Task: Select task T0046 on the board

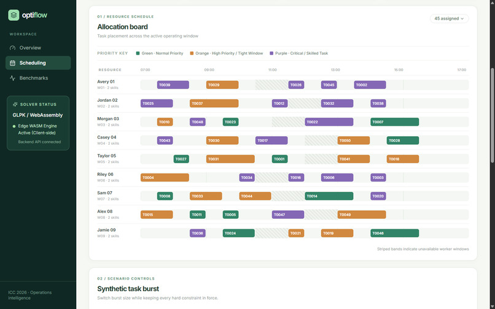Action: click(x=395, y=234)
